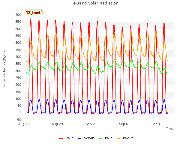This screenshot has width=192, height=144.
Task: Click the green LWin legend color marker
Action: tap(101, 139)
